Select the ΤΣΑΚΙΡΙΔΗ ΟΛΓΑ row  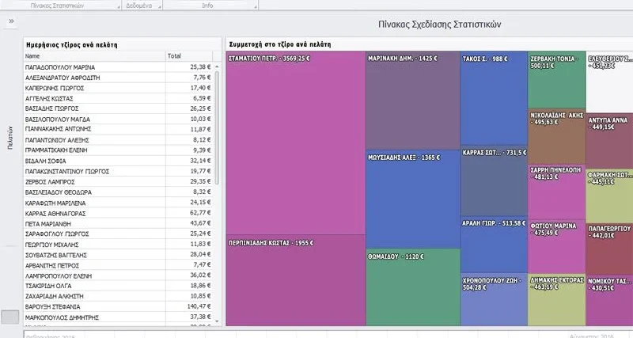pos(118,286)
